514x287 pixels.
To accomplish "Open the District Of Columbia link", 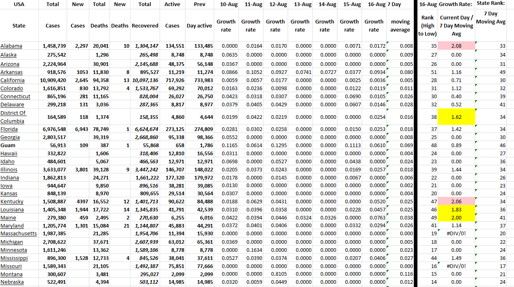I will click(13, 117).
